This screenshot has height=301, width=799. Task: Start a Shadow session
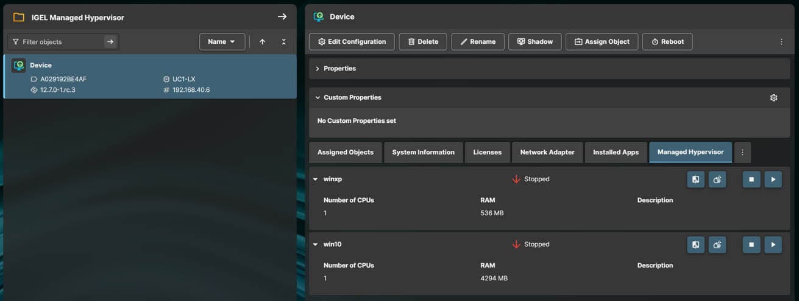coord(534,42)
